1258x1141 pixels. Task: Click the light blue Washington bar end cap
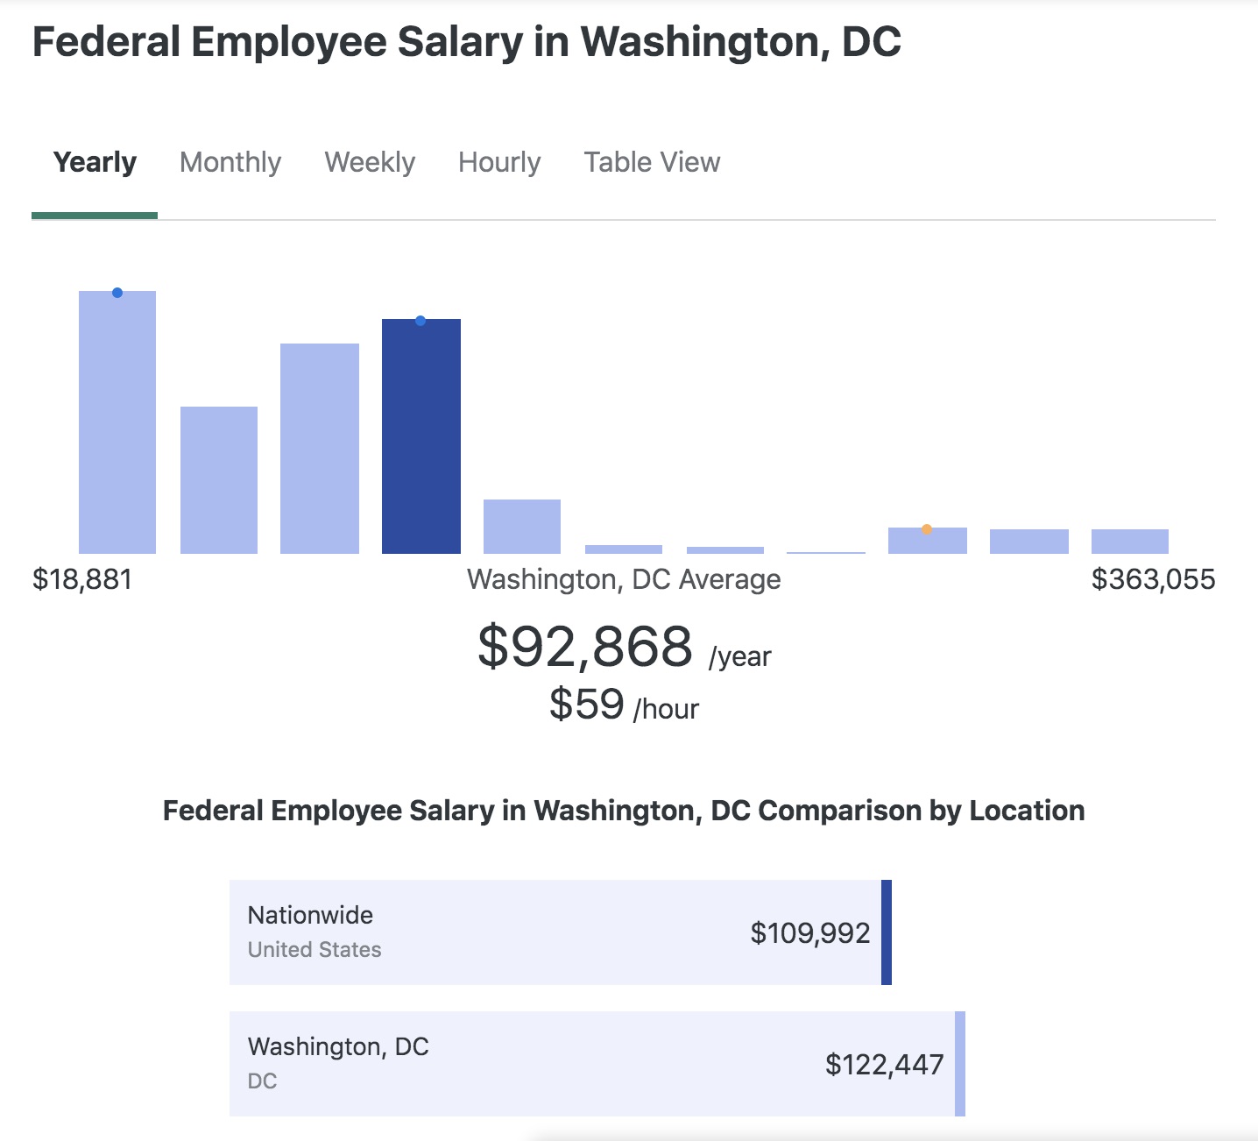click(960, 1064)
